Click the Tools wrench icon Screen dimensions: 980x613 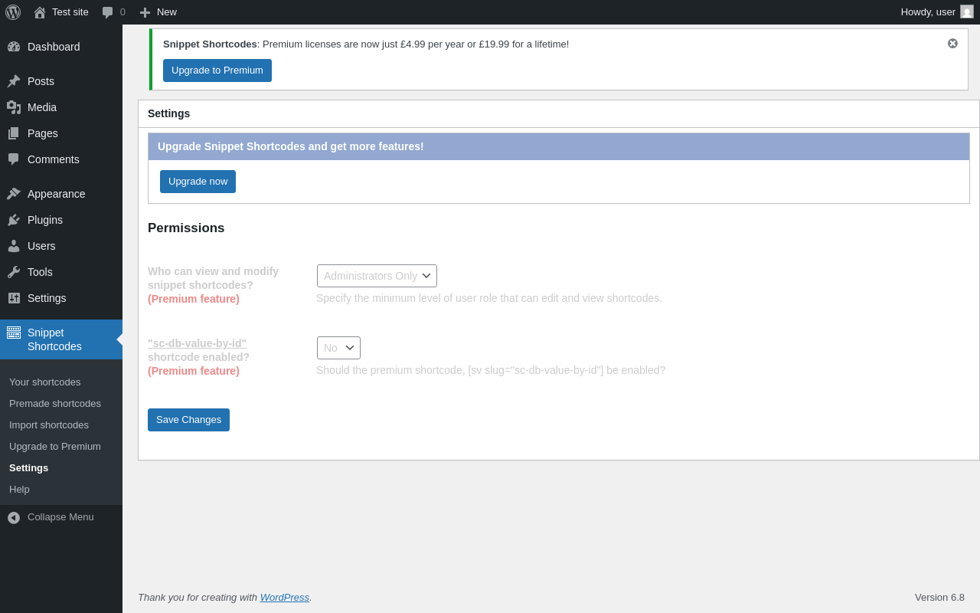tap(14, 272)
